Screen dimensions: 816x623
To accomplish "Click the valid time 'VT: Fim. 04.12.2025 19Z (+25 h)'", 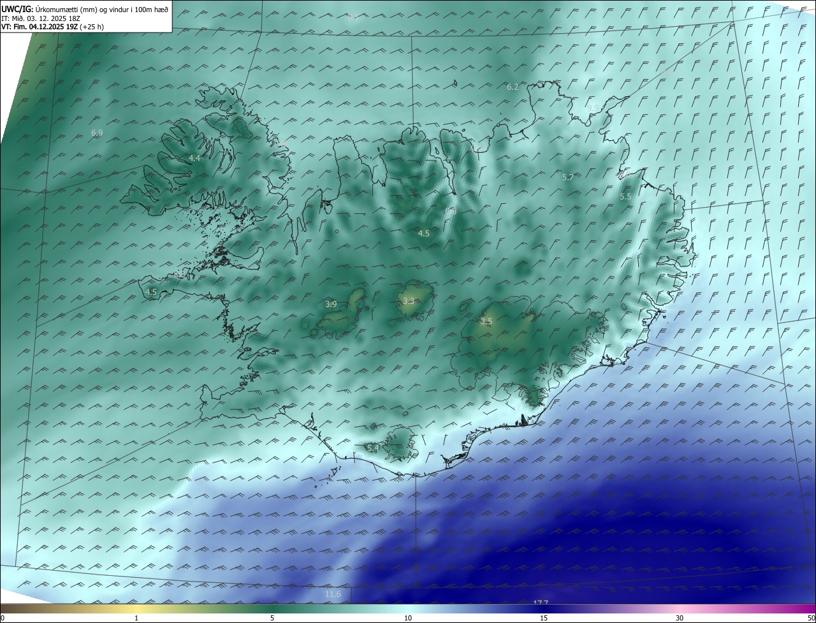I will coord(52,27).
